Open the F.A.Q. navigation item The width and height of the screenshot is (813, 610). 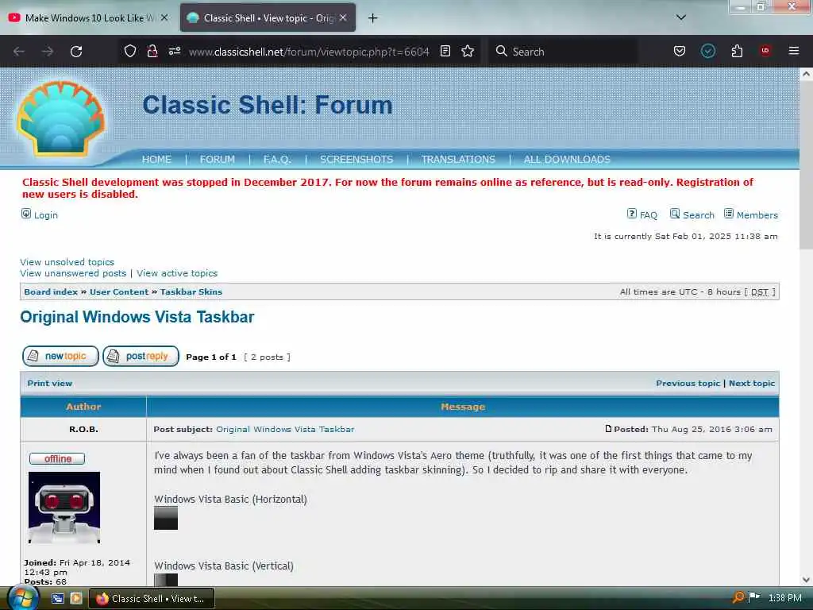277,159
